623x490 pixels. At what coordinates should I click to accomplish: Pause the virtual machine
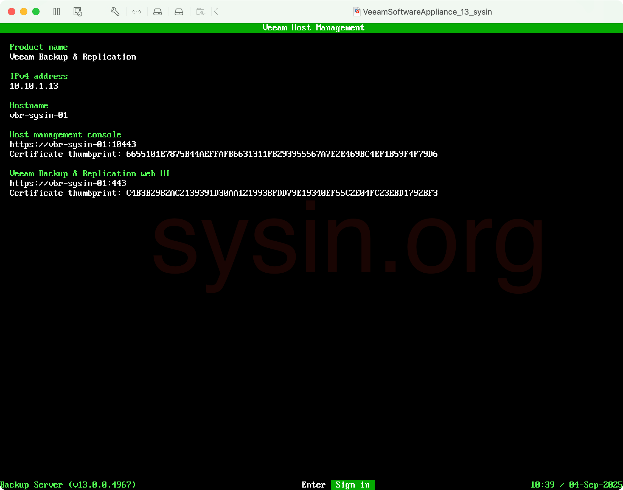pyautogui.click(x=57, y=12)
